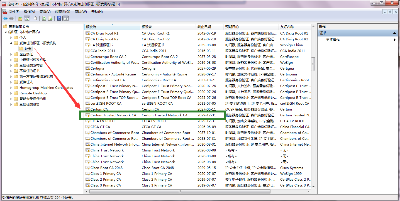Viewport: 400px width, 201px height.
Task: Select the Certum CA certificate row
Action: click(198, 109)
